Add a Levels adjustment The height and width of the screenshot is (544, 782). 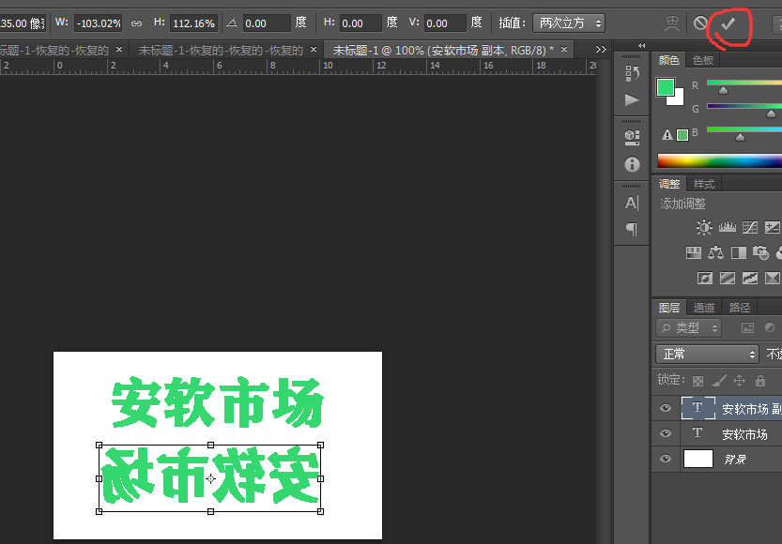click(x=727, y=226)
